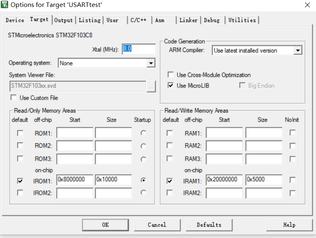This screenshot has height=238, width=316.
Task: Enable RAM3 NoInit checkbox
Action: 292,159
